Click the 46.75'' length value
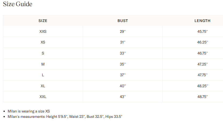223x131 pixels. [x=202, y=53]
